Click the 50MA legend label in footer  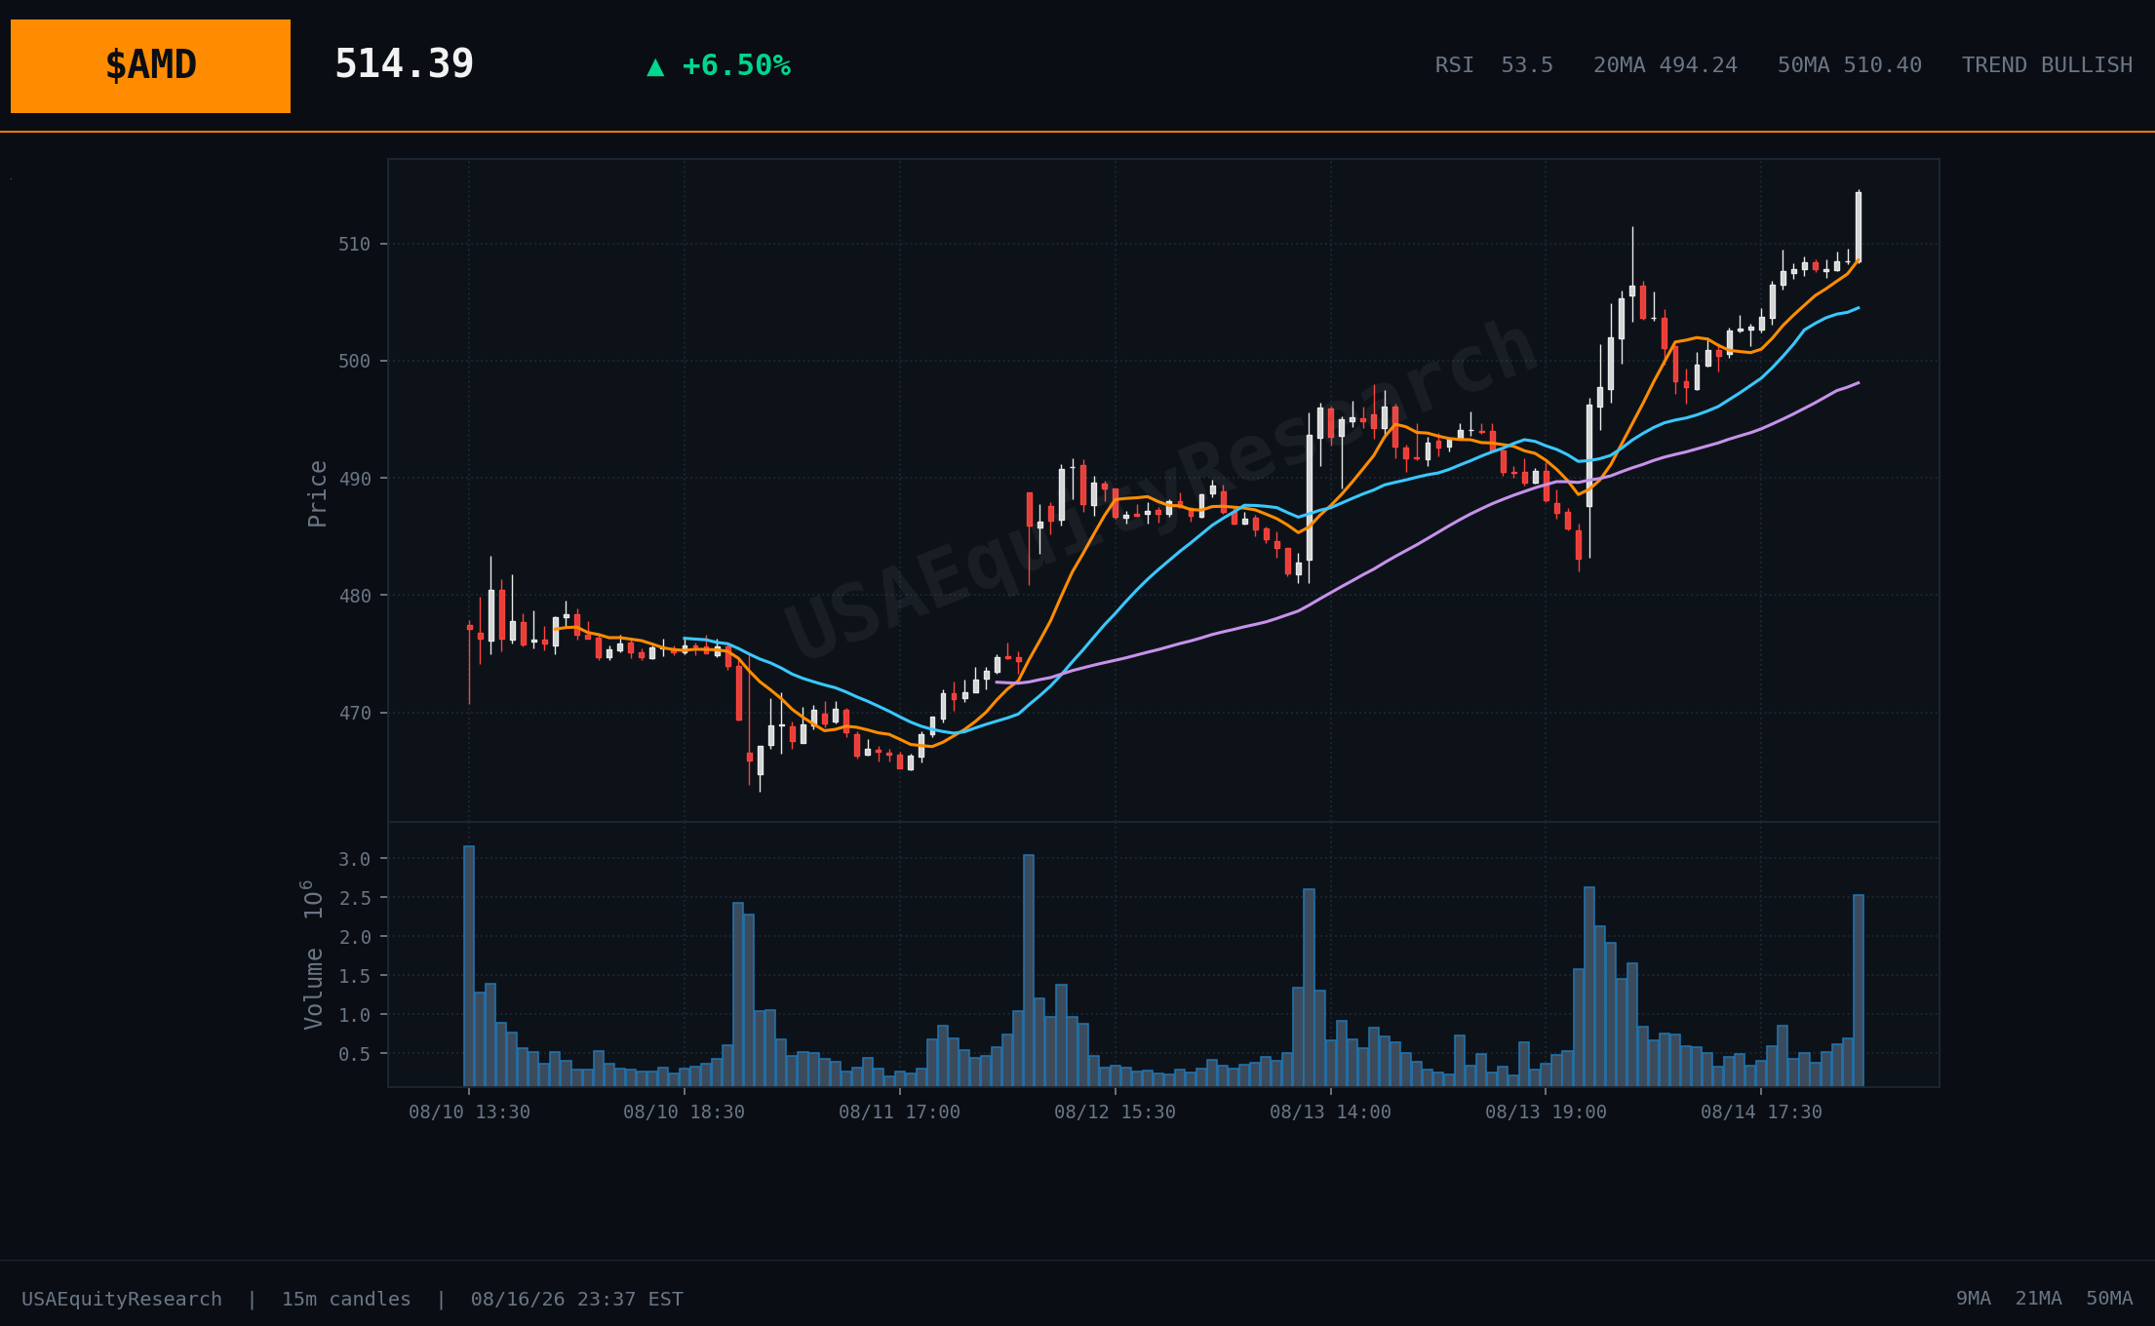(x=2109, y=1300)
